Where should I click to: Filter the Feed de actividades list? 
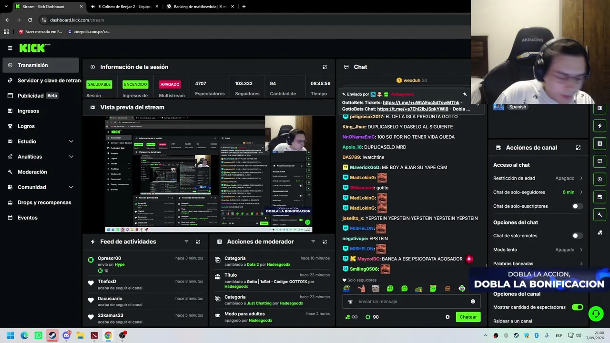(x=186, y=242)
